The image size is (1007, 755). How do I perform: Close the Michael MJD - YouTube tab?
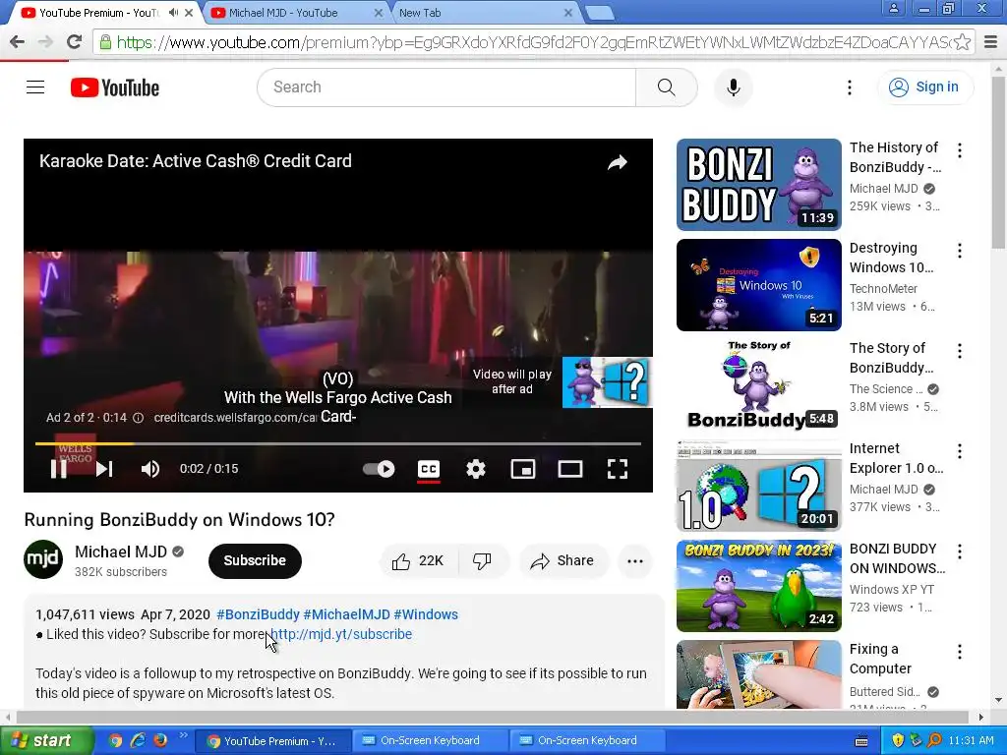(x=379, y=13)
